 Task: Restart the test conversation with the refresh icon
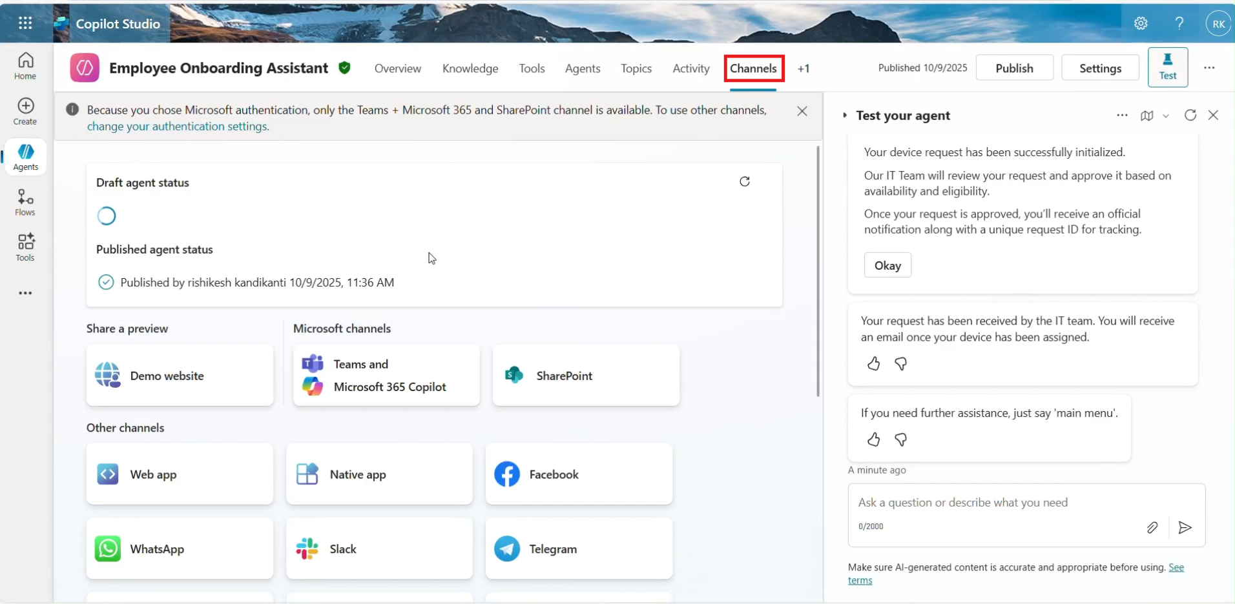click(x=1190, y=115)
